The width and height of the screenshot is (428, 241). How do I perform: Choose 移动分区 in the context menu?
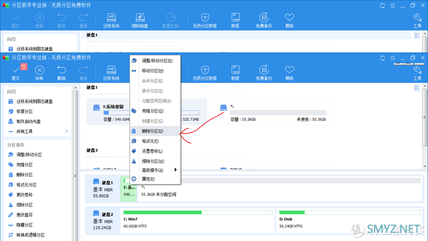tap(155, 70)
